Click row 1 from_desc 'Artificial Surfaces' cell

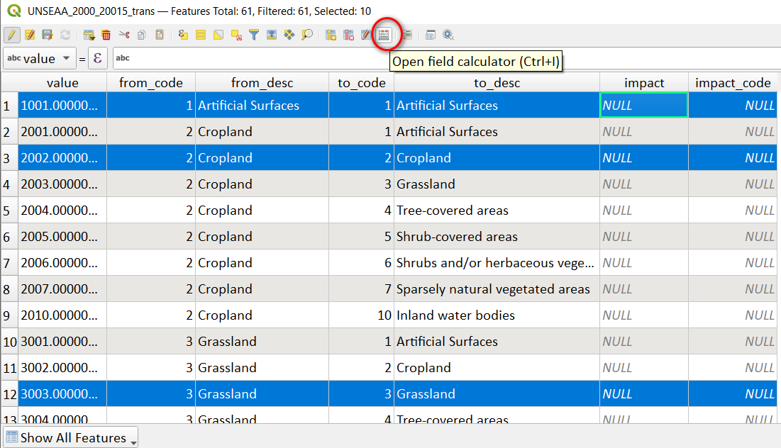pos(262,106)
